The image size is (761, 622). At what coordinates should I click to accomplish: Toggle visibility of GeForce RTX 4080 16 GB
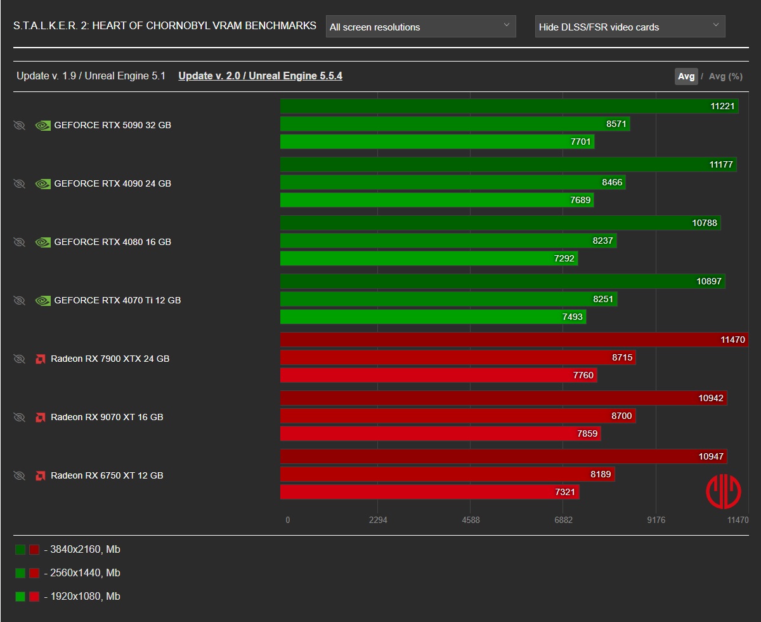[19, 242]
